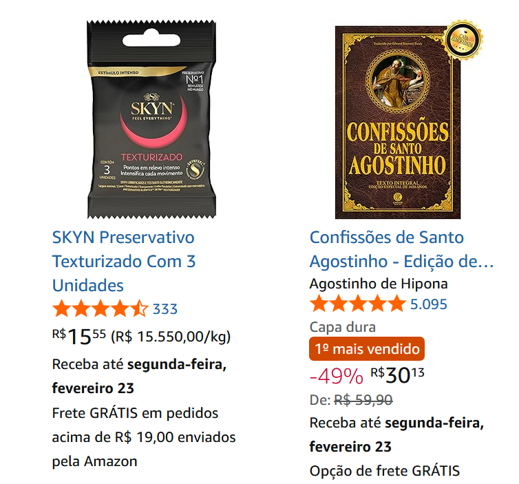Click the SKYN product star rating
Viewport: 519px width, 484px height.
click(x=100, y=308)
